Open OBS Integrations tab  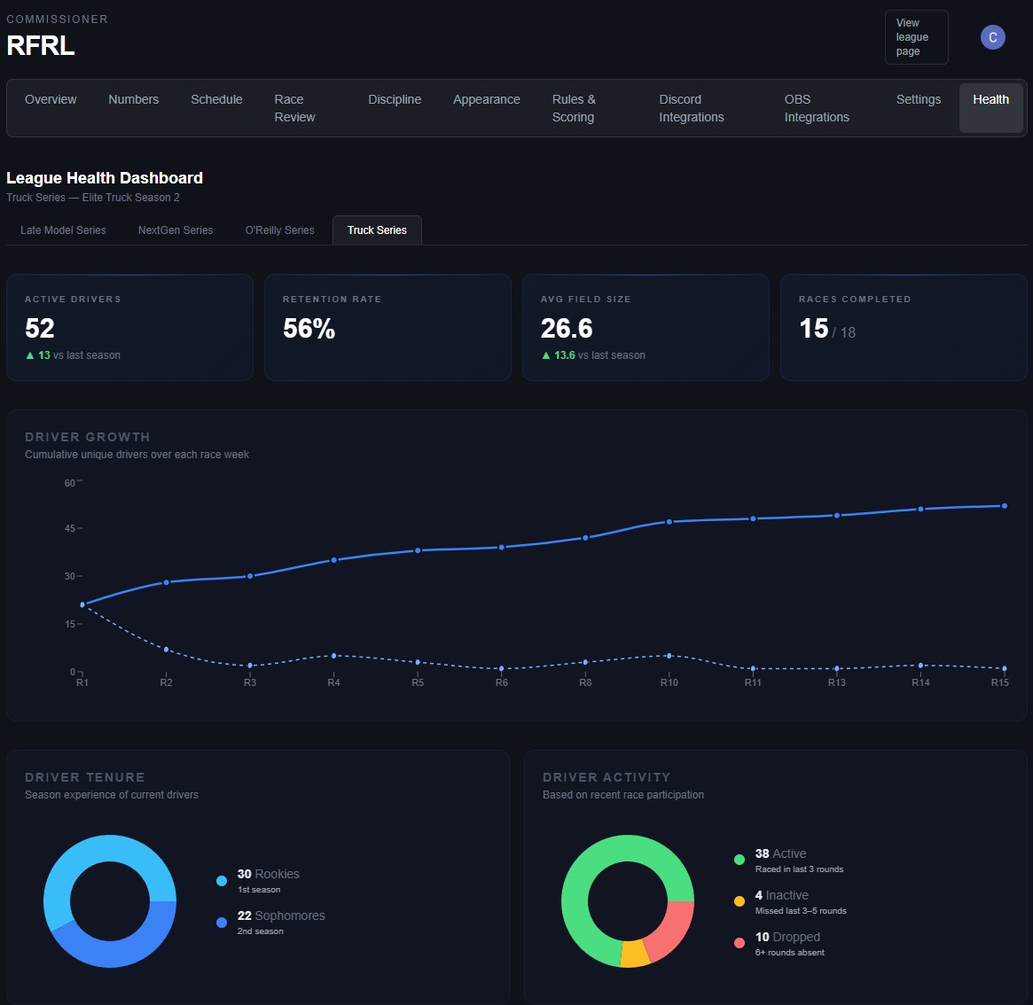tap(817, 108)
